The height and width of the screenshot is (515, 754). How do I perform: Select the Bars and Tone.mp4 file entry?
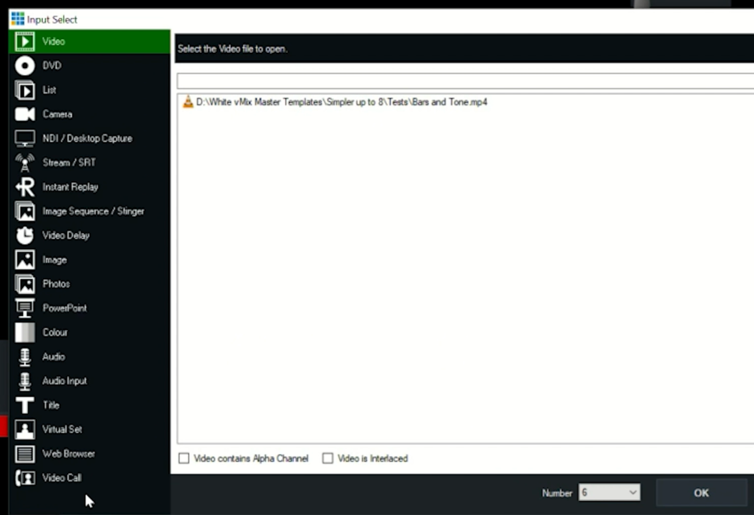coord(341,102)
